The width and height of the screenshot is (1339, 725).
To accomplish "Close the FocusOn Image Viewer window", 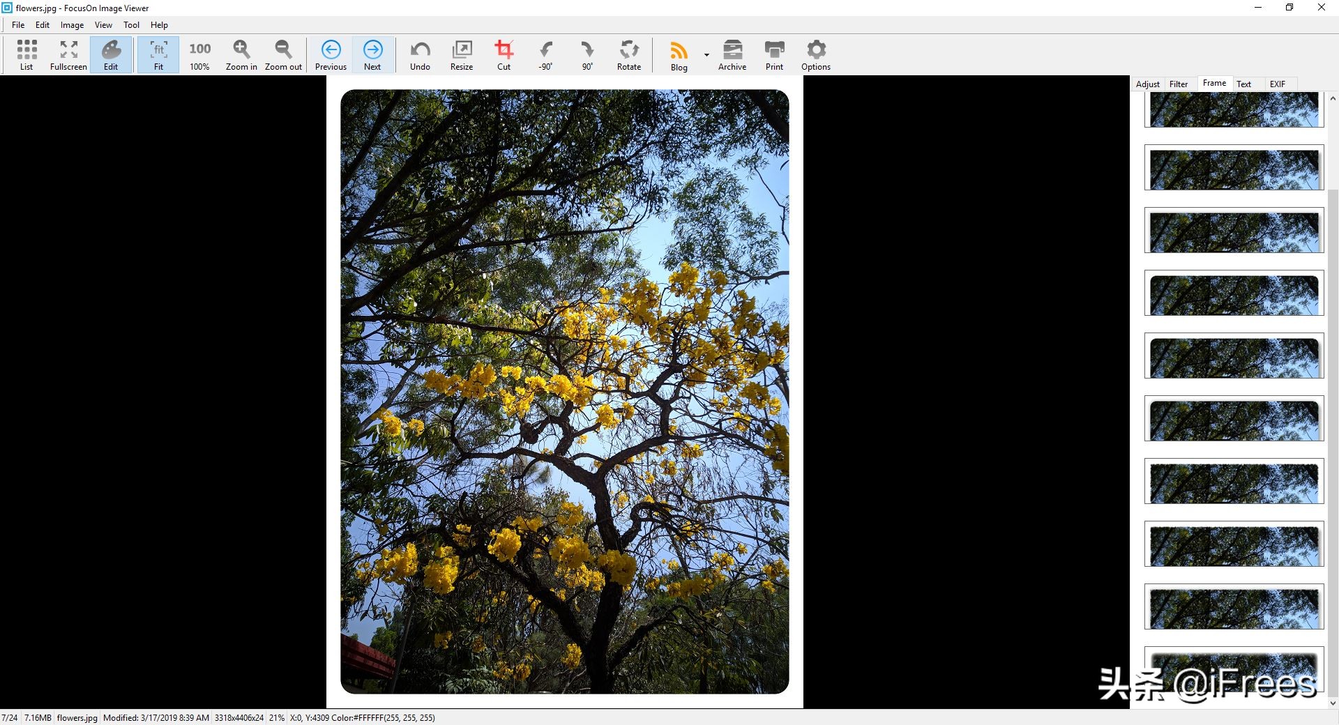I will 1322,8.
